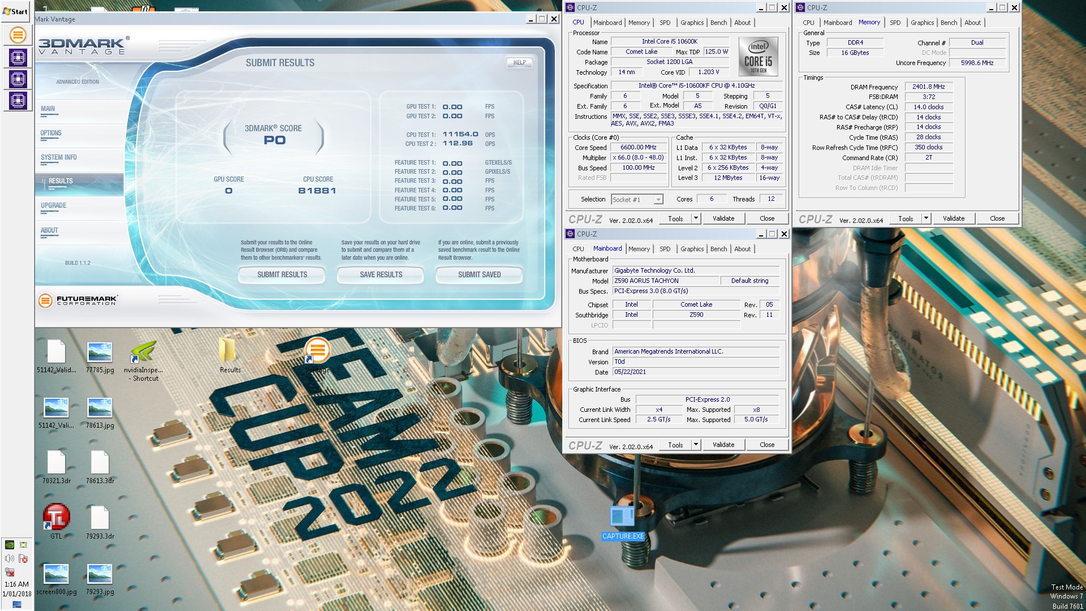Image resolution: width=1086 pixels, height=611 pixels.
Task: Click the Show Desktop icon below the clock
Action: (16, 605)
